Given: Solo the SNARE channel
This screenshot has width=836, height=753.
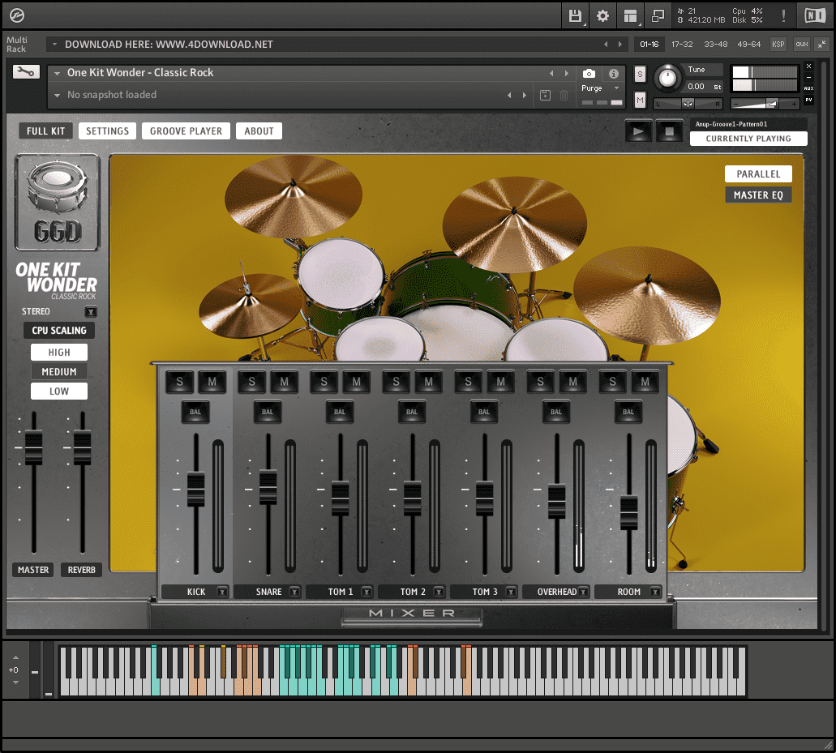Looking at the screenshot, I should tap(251, 382).
